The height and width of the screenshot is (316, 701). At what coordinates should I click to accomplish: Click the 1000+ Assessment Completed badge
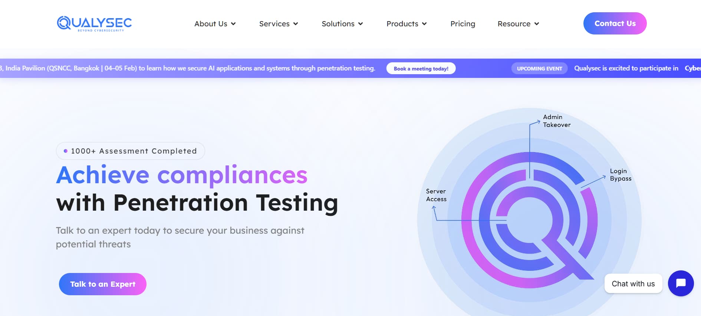[130, 151]
